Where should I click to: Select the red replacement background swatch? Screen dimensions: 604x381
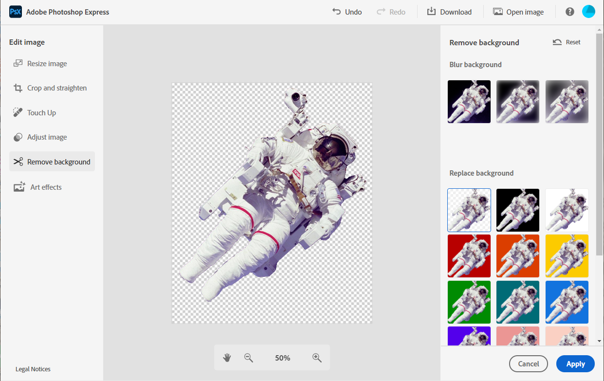point(469,256)
